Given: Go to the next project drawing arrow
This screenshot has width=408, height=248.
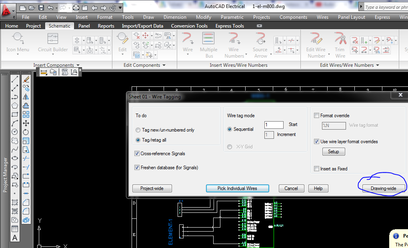Looking at the screenshot, I should [104, 8].
